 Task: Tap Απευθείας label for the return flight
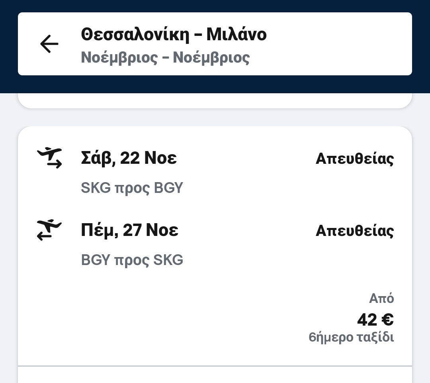point(354,231)
